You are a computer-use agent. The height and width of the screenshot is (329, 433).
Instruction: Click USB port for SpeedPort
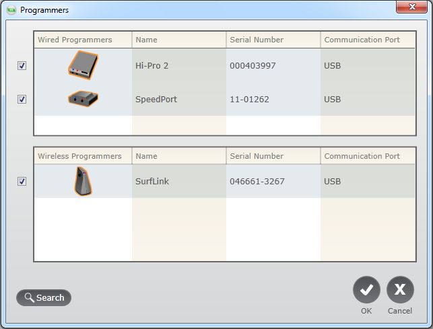click(x=333, y=99)
